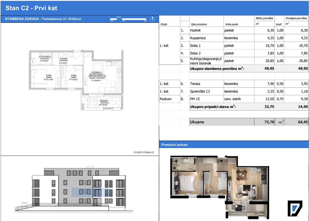Click the netto value 7,85 in the Soba 2 row

tap(271, 53)
